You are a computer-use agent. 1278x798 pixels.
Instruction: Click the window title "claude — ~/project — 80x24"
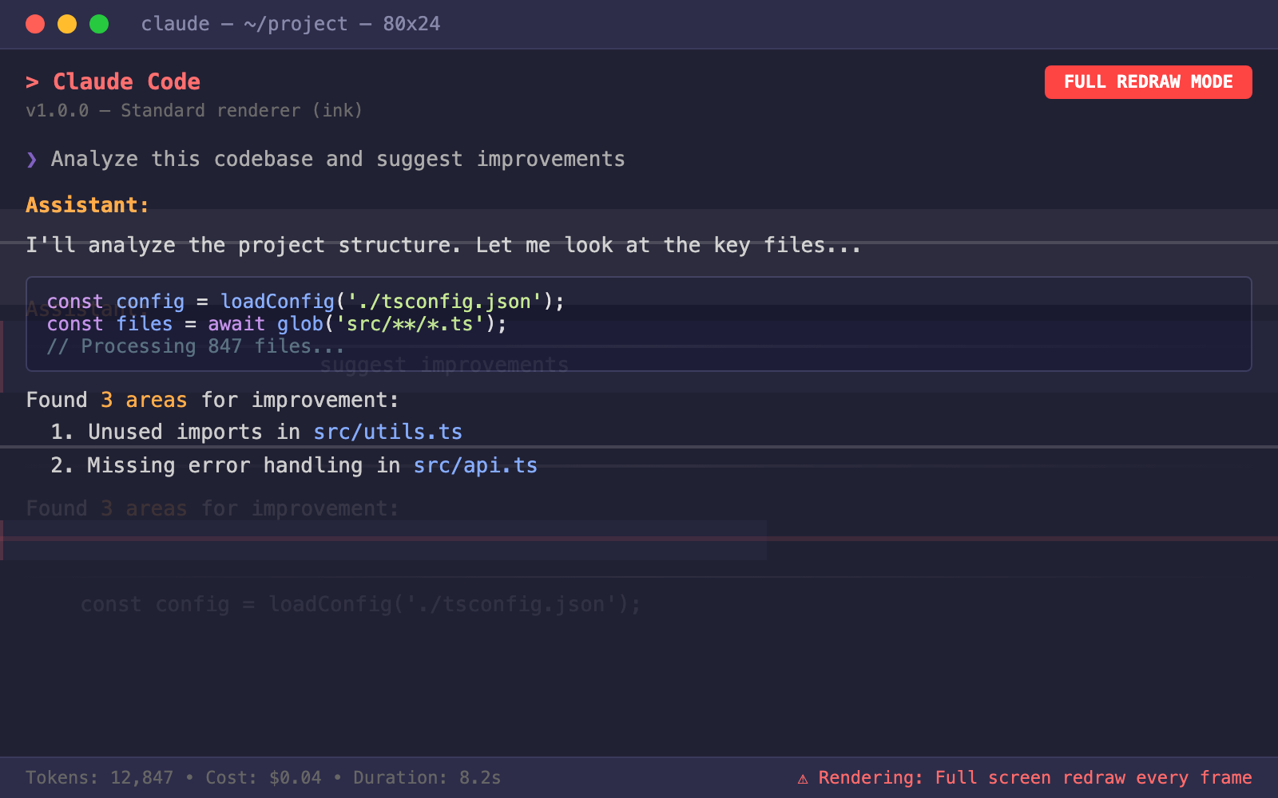pyautogui.click(x=291, y=24)
